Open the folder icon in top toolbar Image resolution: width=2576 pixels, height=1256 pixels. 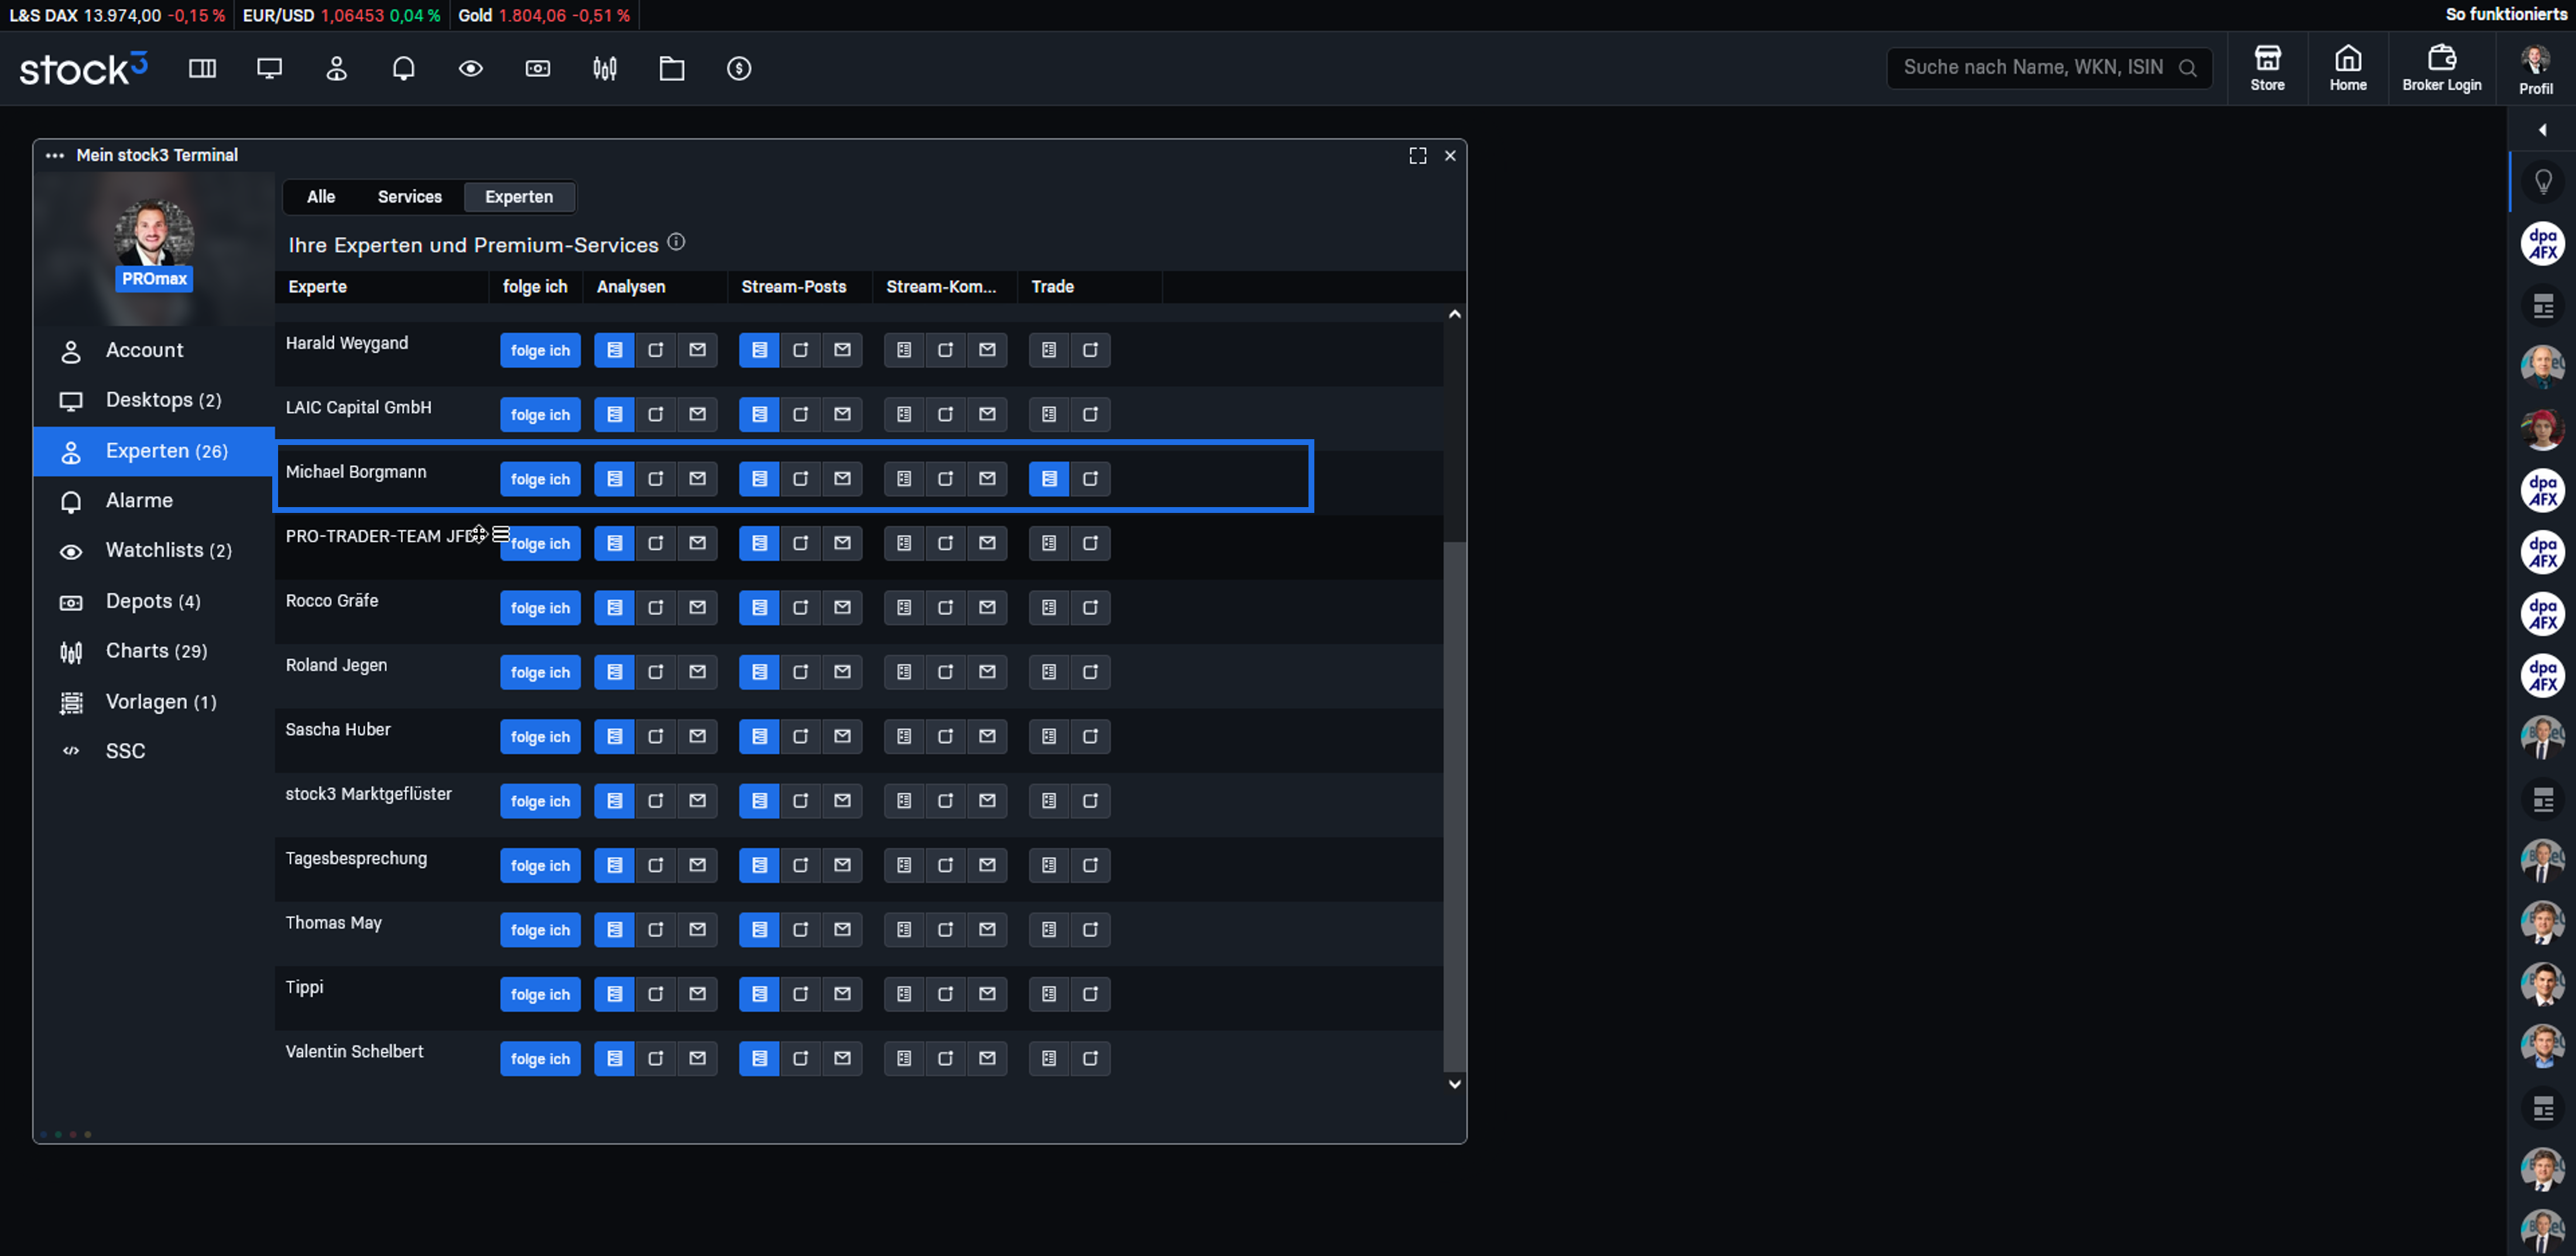click(672, 68)
